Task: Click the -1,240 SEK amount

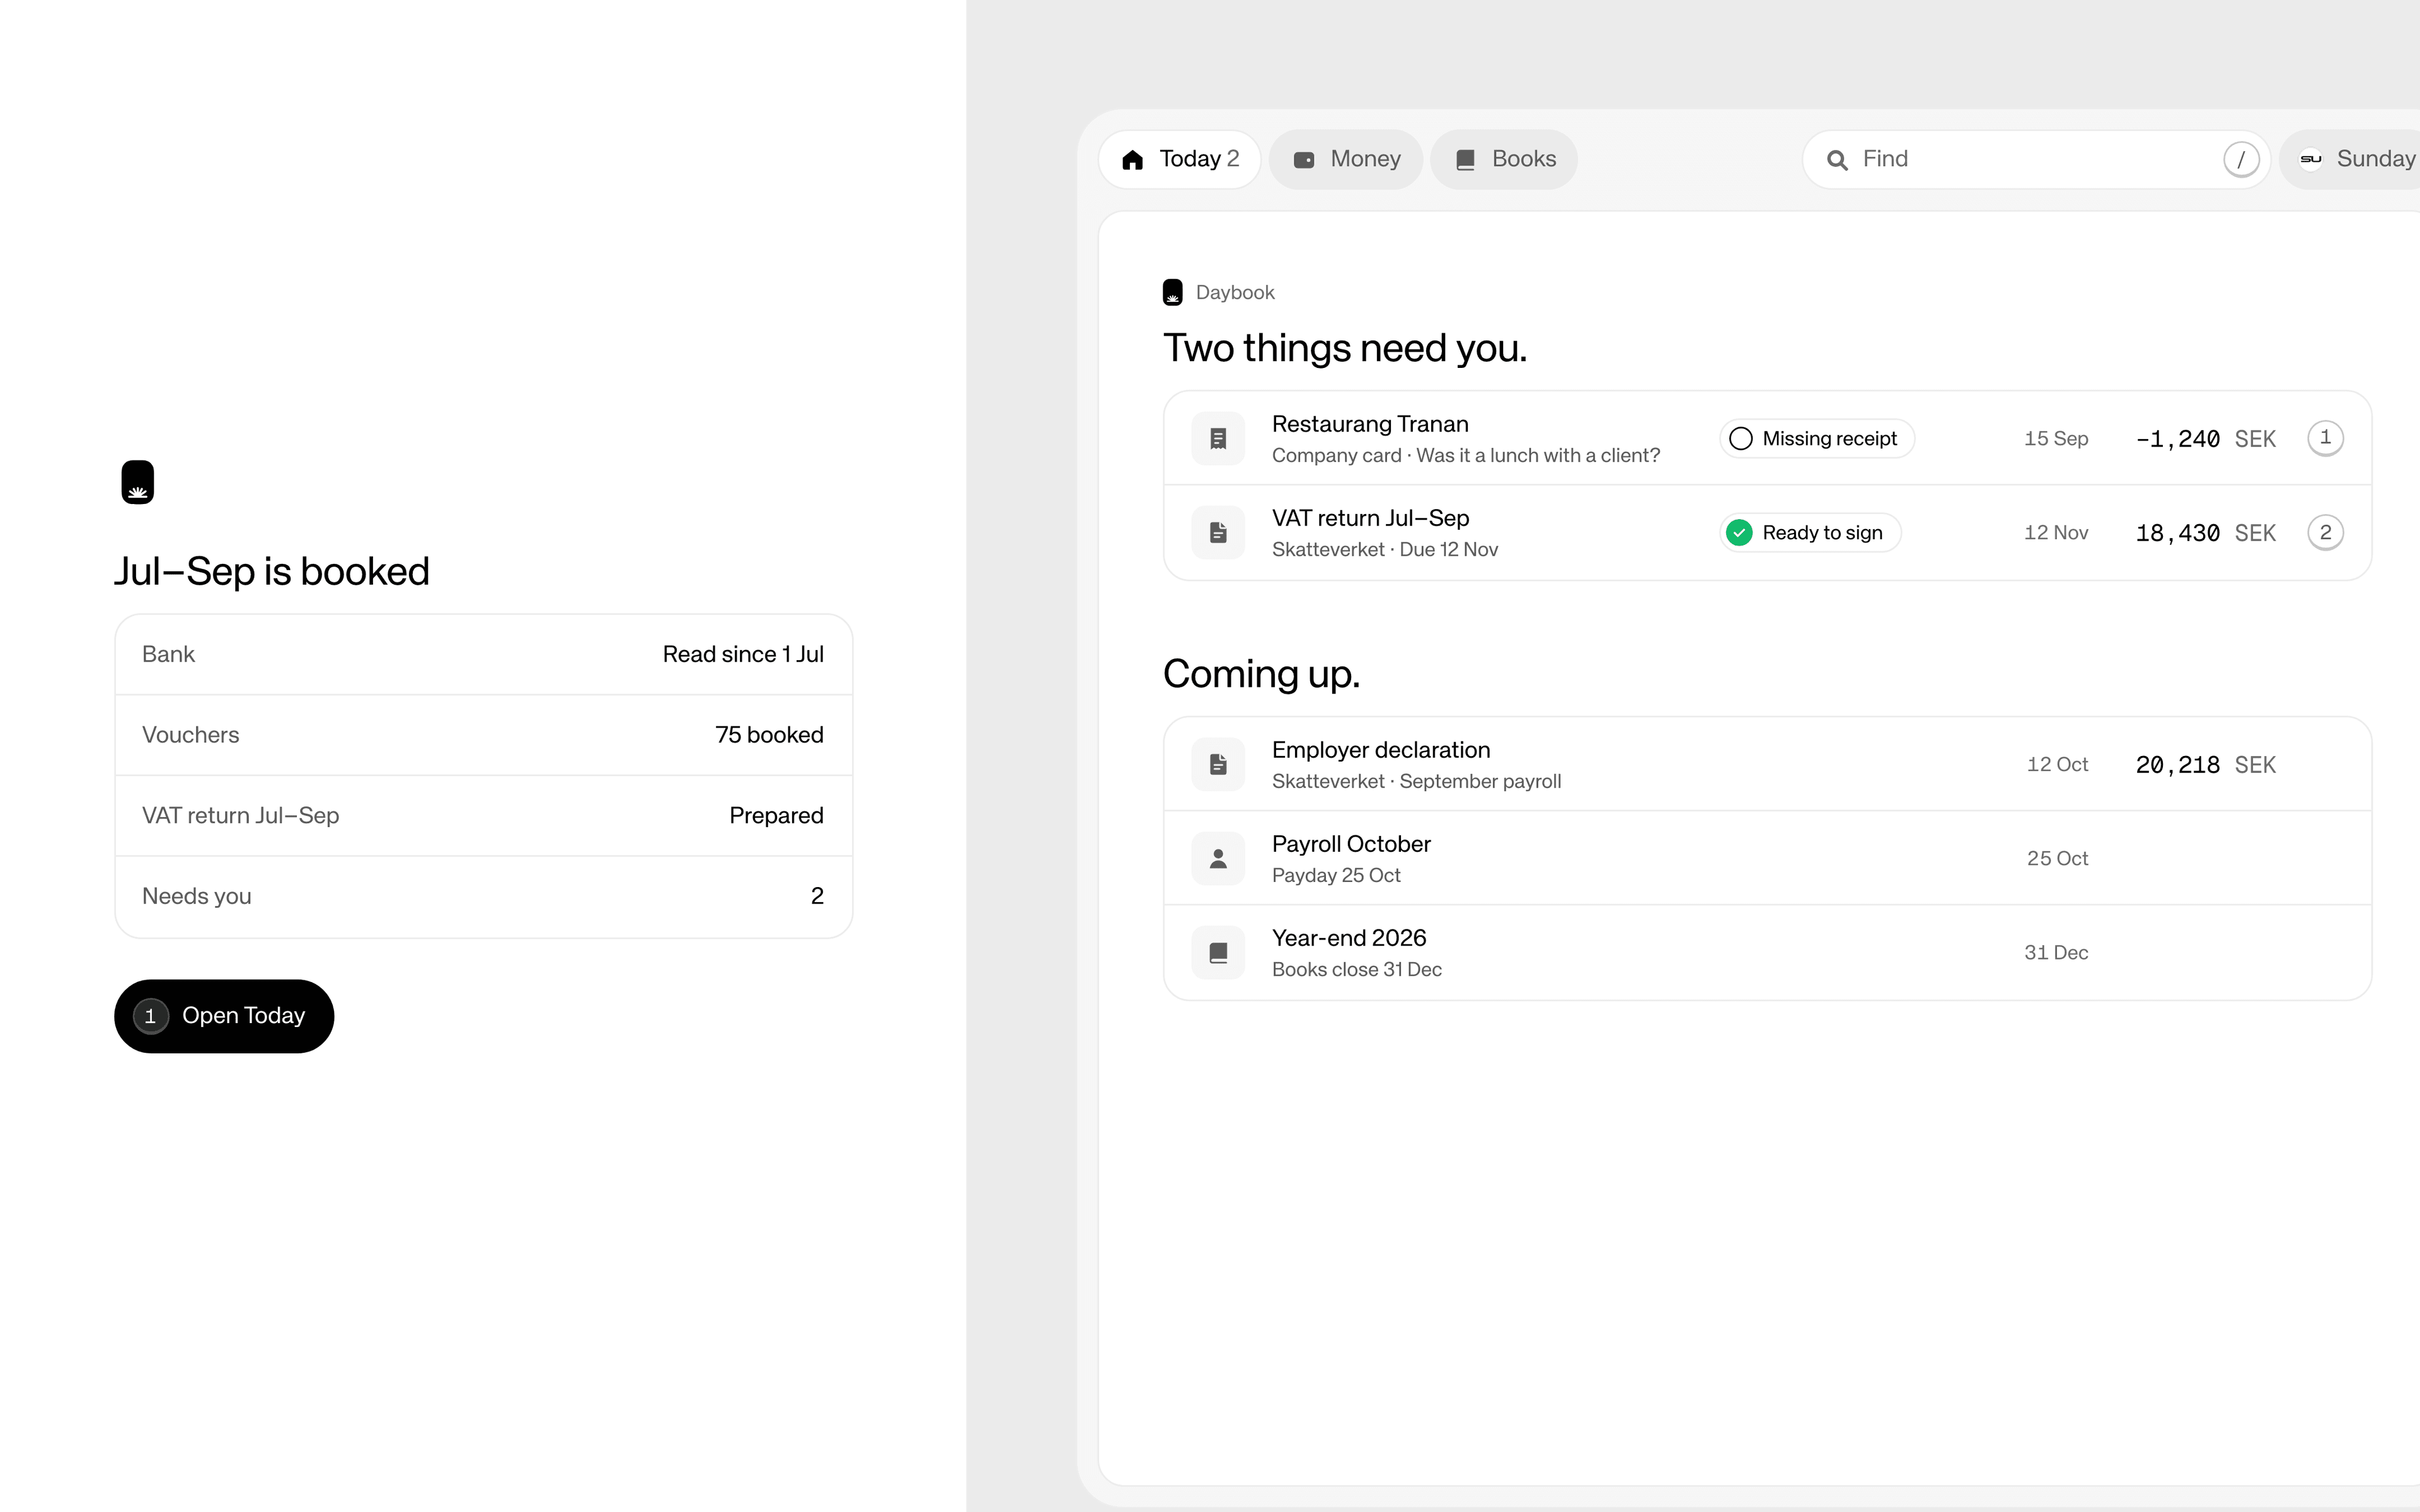Action: (2206, 439)
